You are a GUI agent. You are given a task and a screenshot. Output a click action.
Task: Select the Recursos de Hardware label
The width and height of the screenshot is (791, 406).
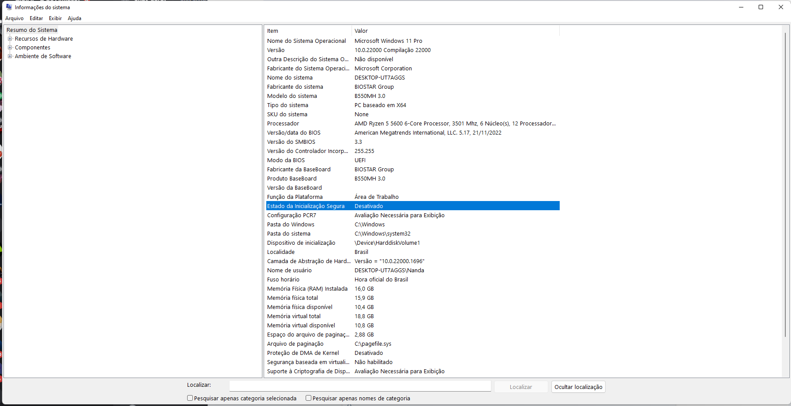[44, 39]
